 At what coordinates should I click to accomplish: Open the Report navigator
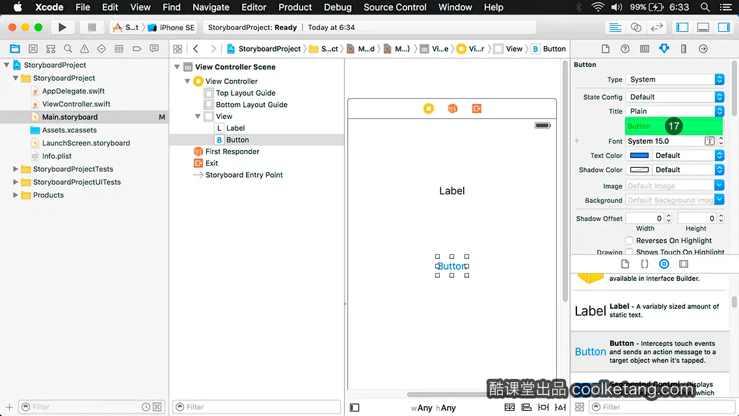[x=154, y=49]
